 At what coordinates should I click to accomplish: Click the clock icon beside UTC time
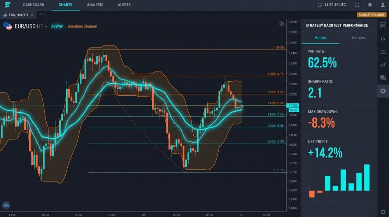point(320,5)
